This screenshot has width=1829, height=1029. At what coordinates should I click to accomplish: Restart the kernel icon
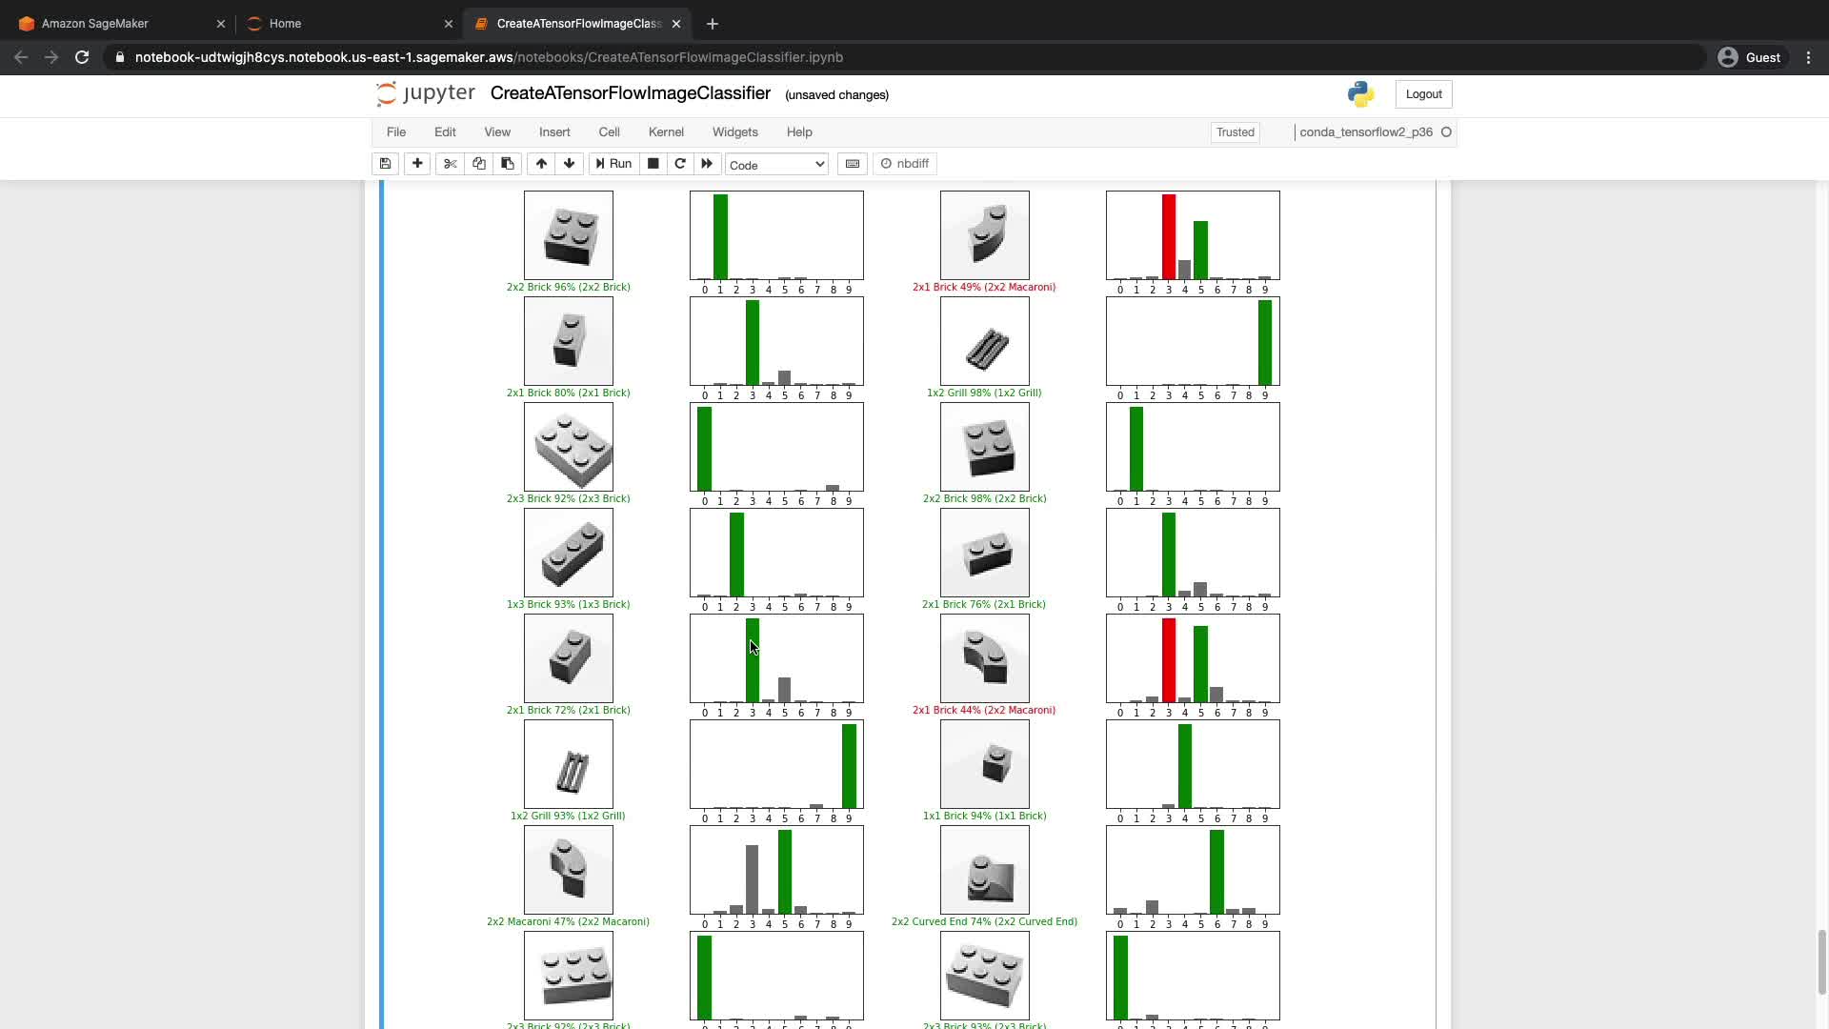(680, 164)
